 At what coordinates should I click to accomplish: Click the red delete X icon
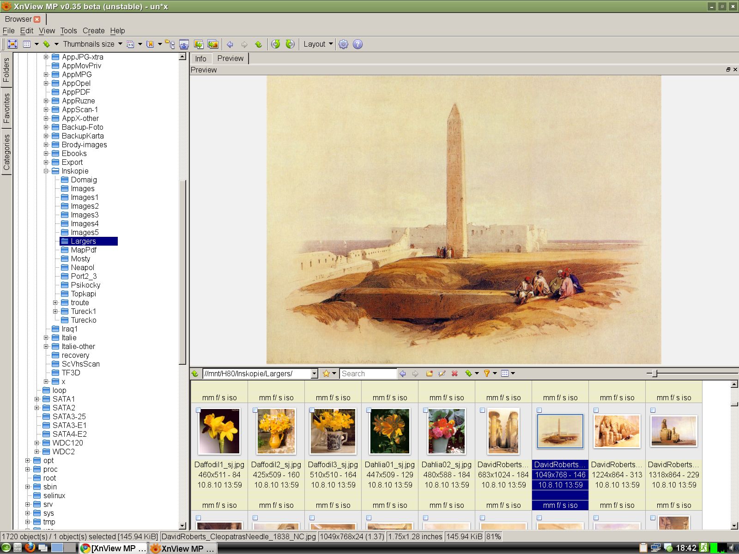tap(455, 373)
